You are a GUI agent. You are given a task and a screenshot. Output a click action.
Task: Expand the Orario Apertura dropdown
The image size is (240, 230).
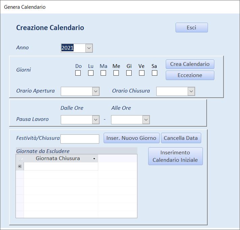(x=96, y=92)
